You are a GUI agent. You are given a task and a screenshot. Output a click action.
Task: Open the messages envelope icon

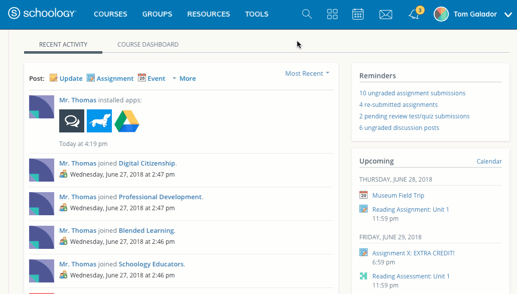point(386,15)
